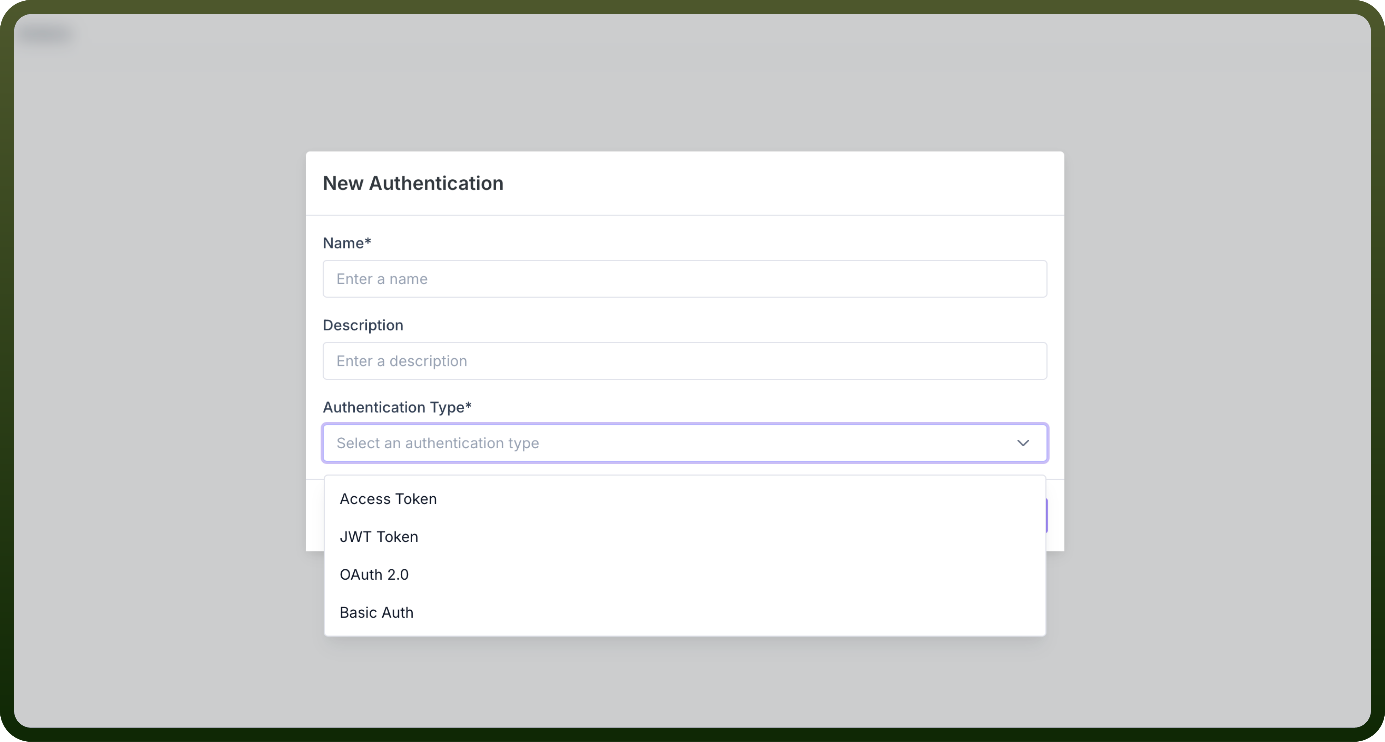The image size is (1385, 742).
Task: Click the Description field label
Action: [363, 325]
